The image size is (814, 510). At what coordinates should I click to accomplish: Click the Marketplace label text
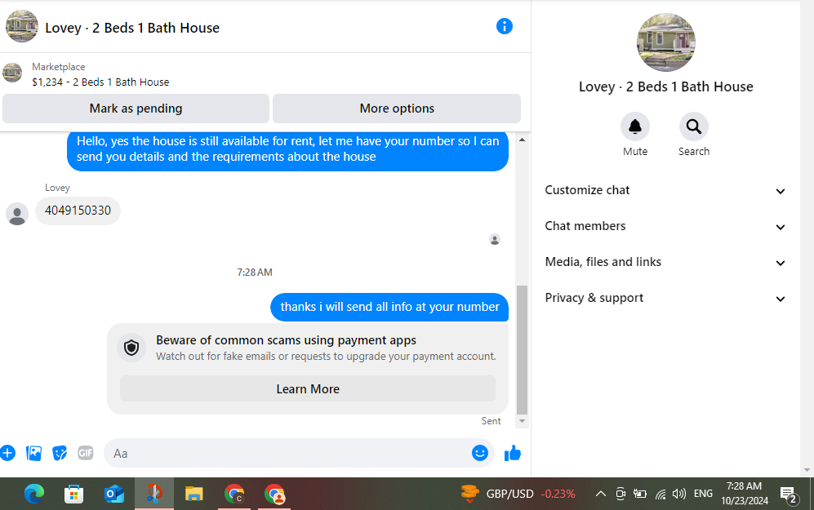click(x=58, y=67)
